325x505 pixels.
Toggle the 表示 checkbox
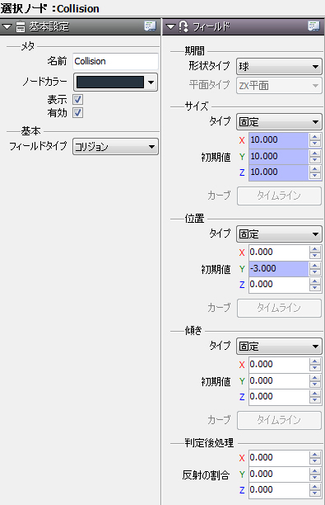(77, 99)
